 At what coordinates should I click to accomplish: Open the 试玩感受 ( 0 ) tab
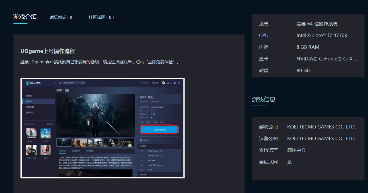(x=62, y=17)
